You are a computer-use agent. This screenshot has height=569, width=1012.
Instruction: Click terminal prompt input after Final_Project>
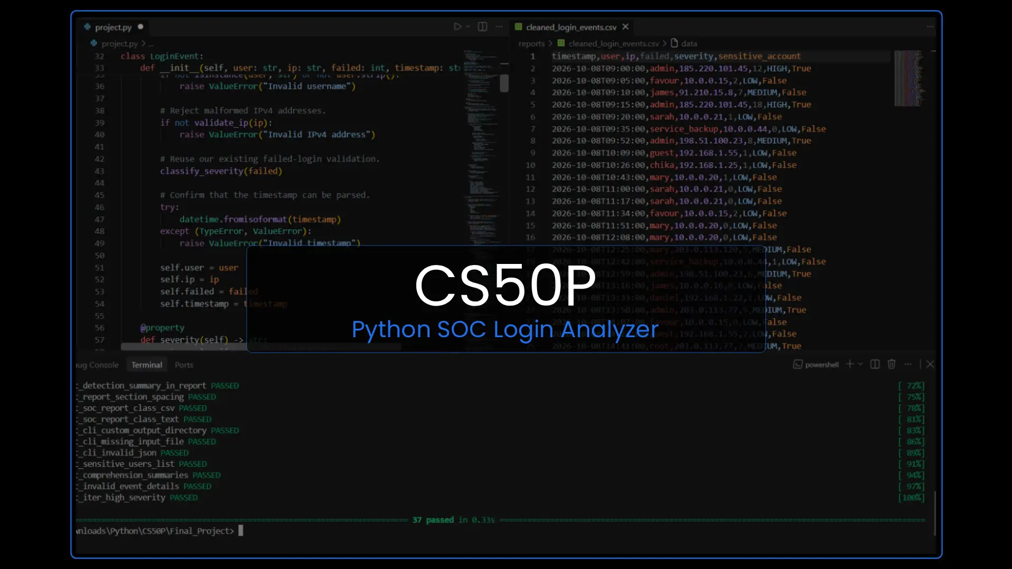pos(241,531)
